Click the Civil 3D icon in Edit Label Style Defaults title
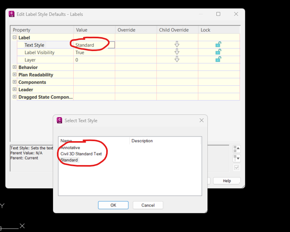 pos(12,14)
